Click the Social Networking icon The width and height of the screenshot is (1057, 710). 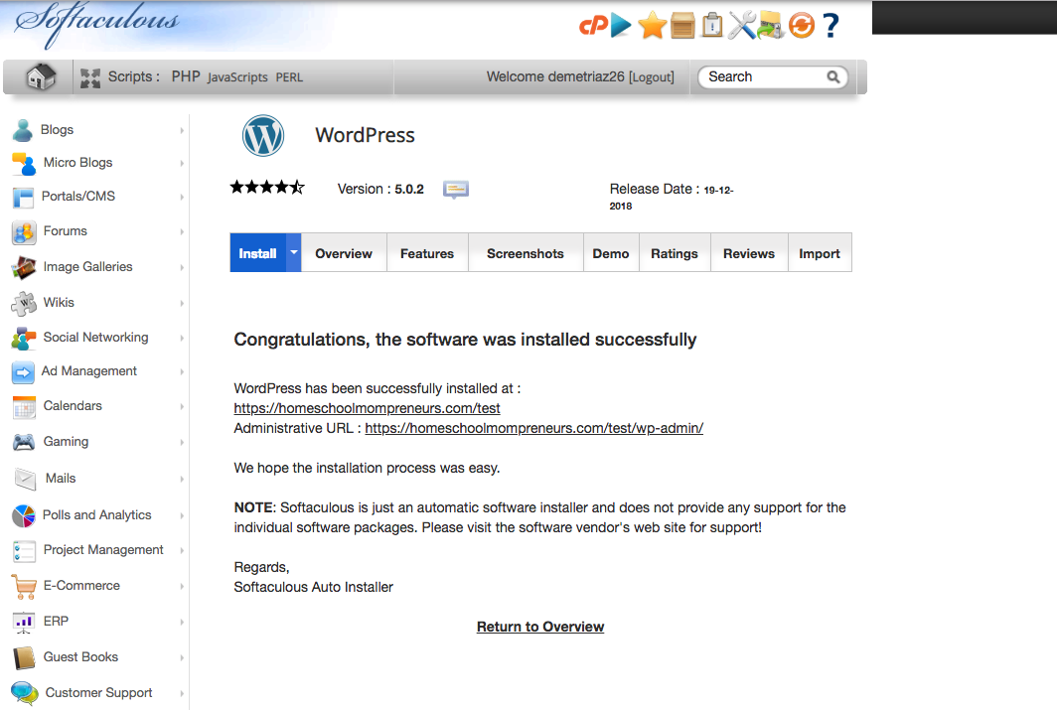point(24,339)
